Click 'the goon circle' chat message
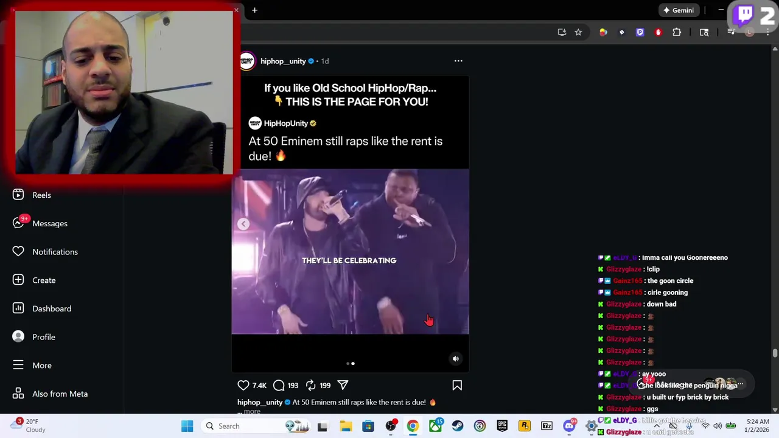The height and width of the screenshot is (438, 779). click(x=670, y=281)
